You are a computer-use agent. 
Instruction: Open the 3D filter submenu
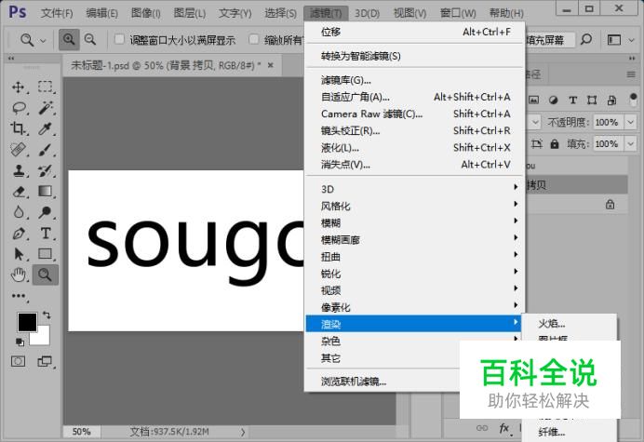point(415,189)
